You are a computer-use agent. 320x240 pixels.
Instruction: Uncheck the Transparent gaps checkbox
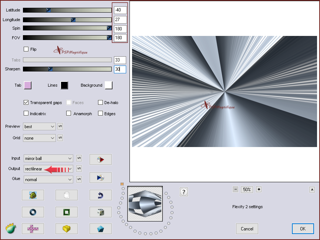[26, 103]
